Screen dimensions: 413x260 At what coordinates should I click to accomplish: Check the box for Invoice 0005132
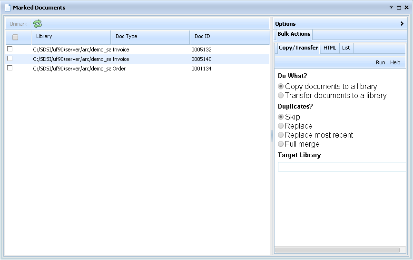click(x=10, y=49)
